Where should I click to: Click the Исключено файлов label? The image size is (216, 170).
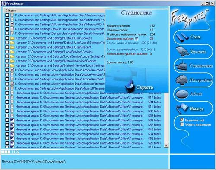(x=120, y=39)
